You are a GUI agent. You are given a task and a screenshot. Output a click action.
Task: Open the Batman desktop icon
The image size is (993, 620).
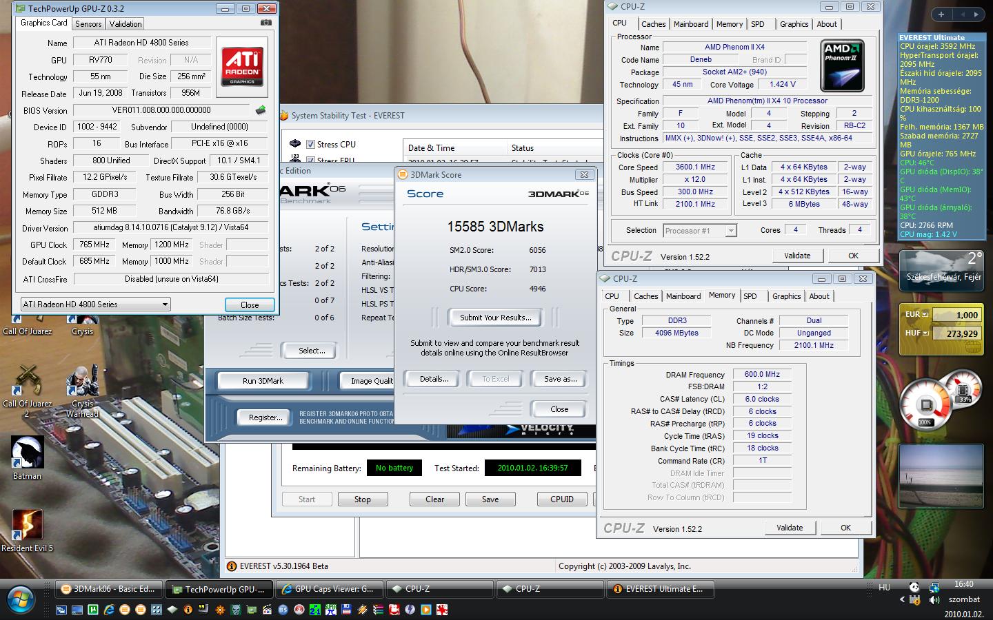coord(28,458)
